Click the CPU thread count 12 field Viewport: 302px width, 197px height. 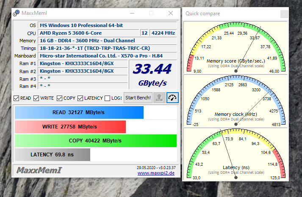pos(144,33)
